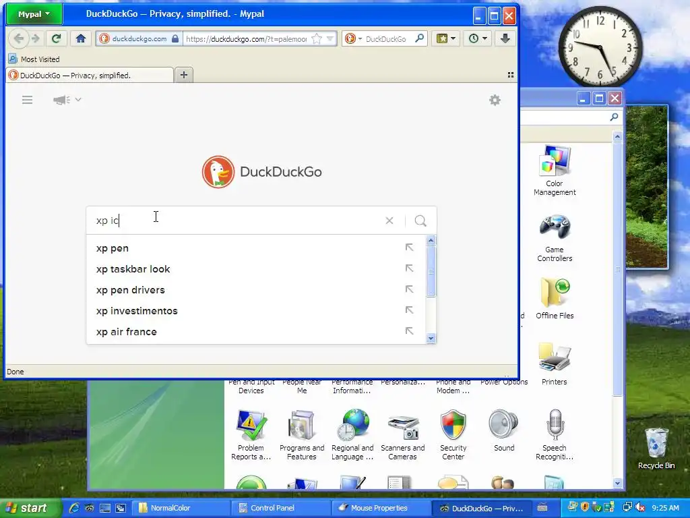
Task: Open Speech Recognition in Control Panel
Action: (555, 435)
